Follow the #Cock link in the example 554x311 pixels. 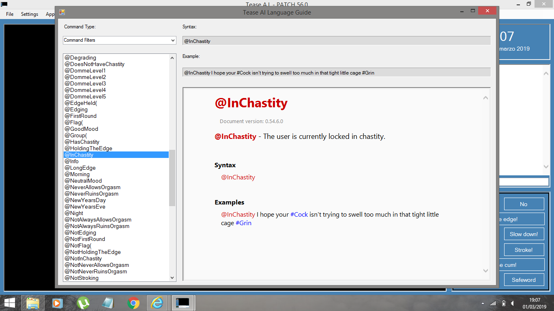pos(299,215)
